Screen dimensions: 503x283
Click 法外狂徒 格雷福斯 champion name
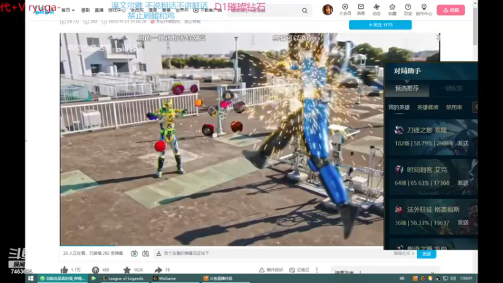(433, 209)
